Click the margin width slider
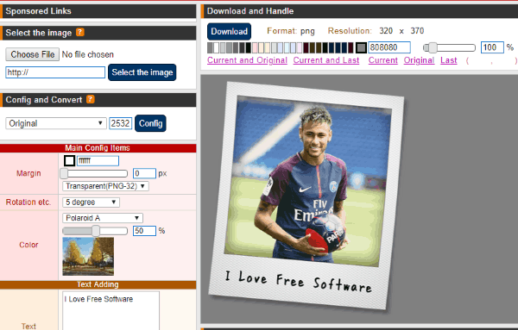This screenshot has width=518, height=330. [x=94, y=173]
